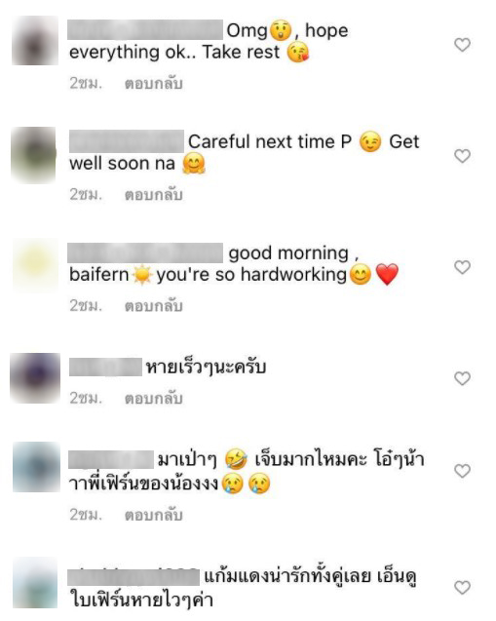Open avatar of 'Omg, hope' commenter
The width and height of the screenshot is (496, 621).
[x=35, y=40]
